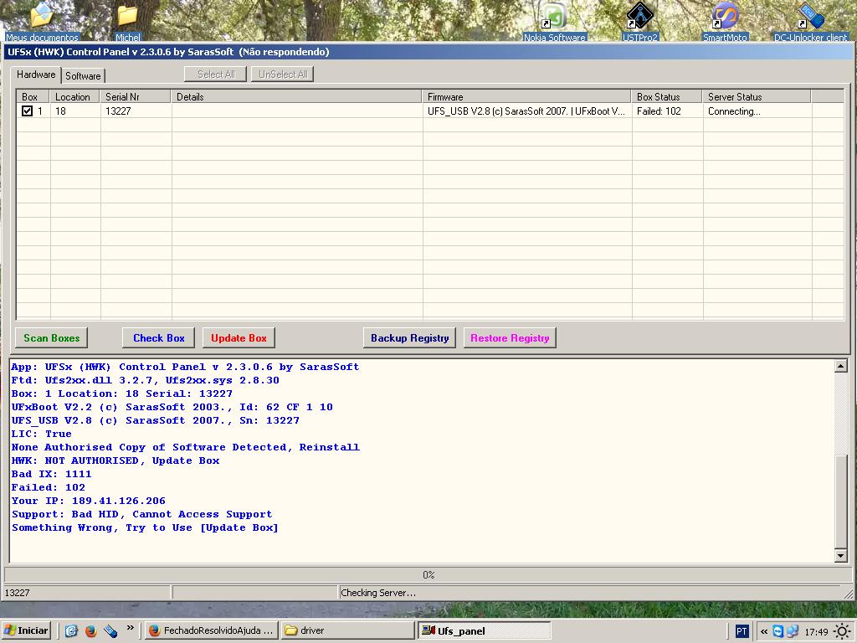Switch to the Hardware tab
The image size is (857, 643).
coord(36,75)
